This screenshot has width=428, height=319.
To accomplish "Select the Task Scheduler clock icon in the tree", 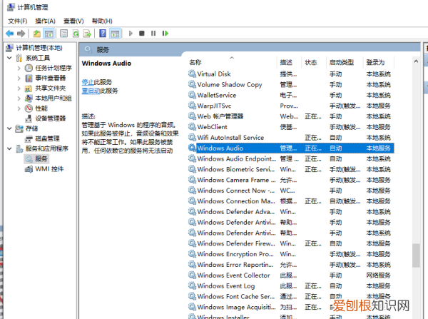I will (x=29, y=68).
